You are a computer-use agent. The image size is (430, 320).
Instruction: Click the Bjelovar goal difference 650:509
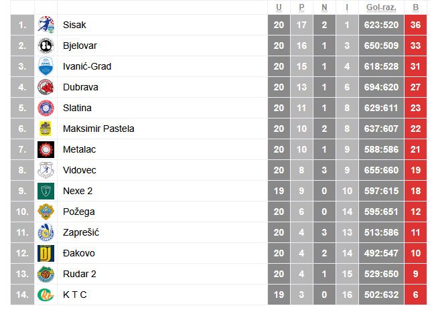(381, 46)
